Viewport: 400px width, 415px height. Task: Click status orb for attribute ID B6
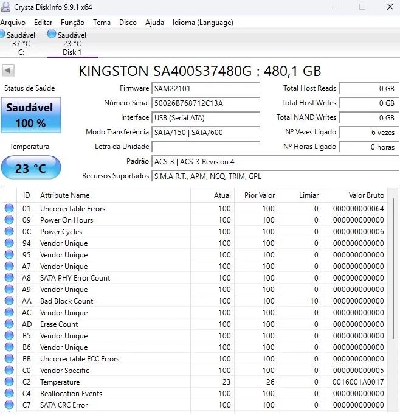pyautogui.click(x=9, y=347)
